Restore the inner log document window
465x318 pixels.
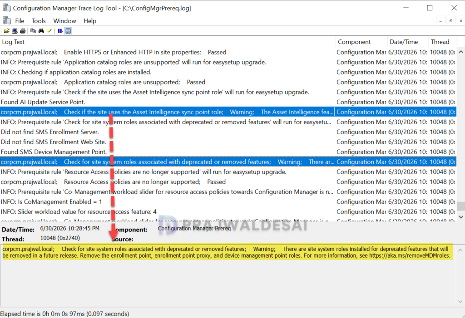click(450, 21)
